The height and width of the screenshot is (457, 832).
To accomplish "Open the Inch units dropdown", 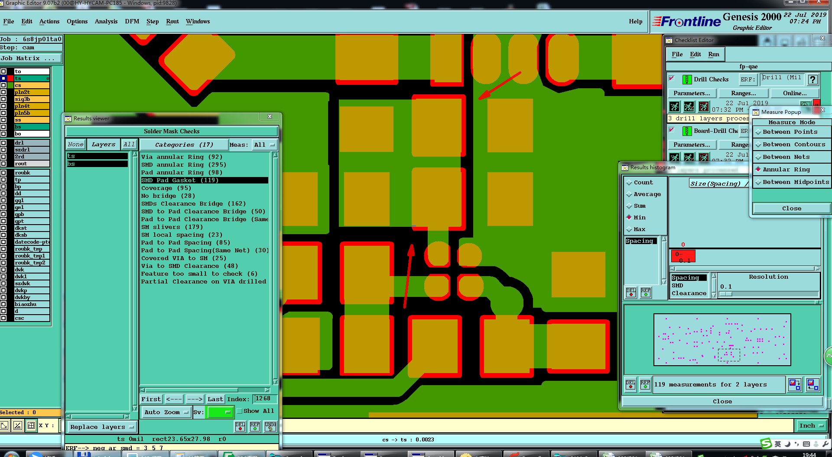I will pos(811,426).
